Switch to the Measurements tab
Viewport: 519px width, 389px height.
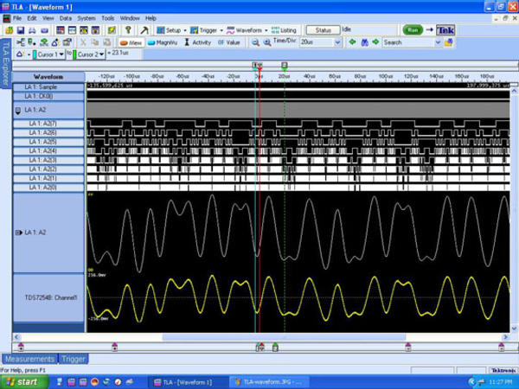(x=30, y=359)
